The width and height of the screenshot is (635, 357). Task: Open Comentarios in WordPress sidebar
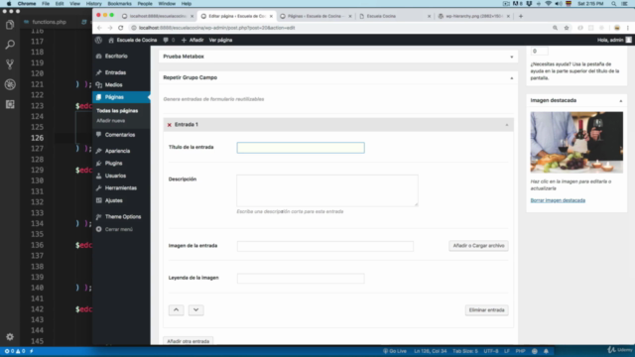(x=121, y=135)
